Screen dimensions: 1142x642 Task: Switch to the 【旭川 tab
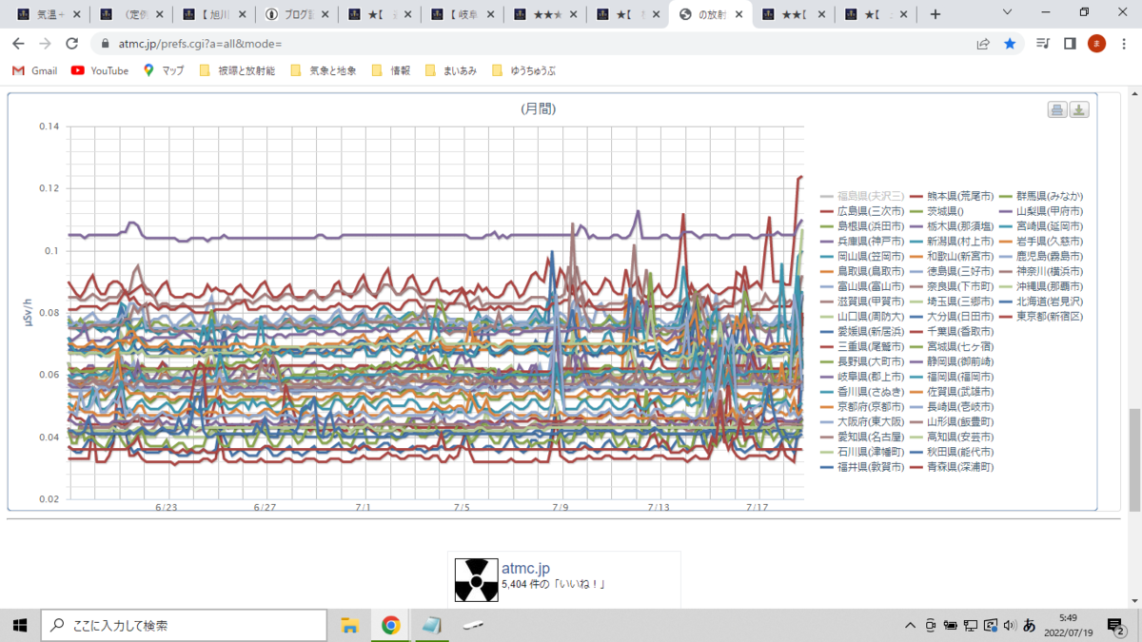(x=212, y=14)
